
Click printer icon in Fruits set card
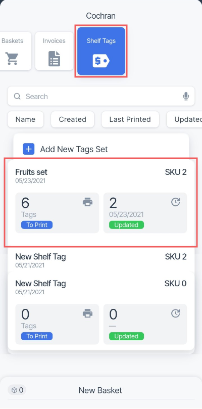point(87,202)
